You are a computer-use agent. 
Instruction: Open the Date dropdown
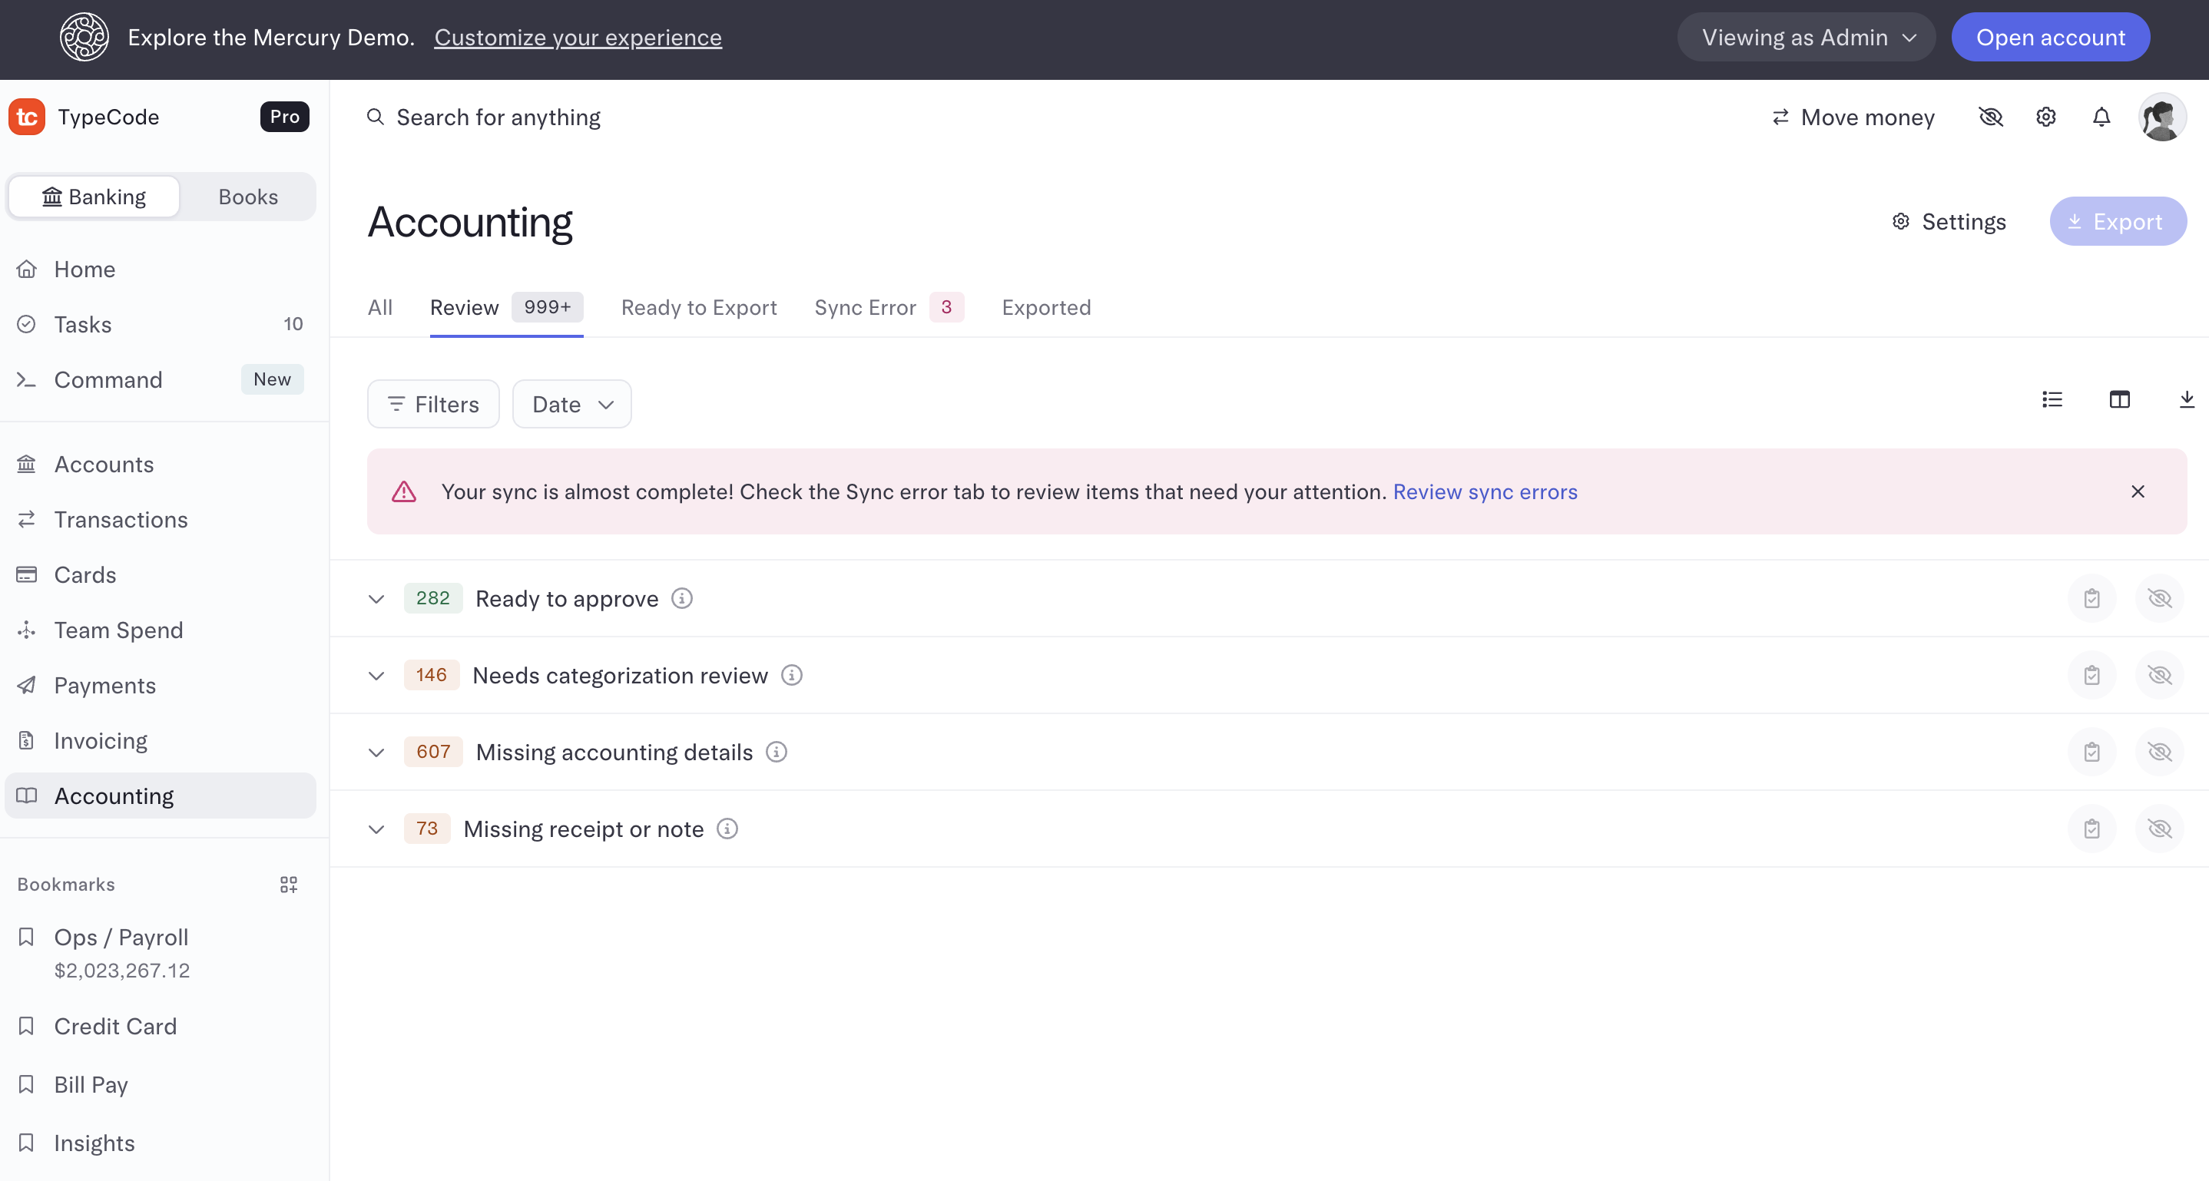coord(572,404)
